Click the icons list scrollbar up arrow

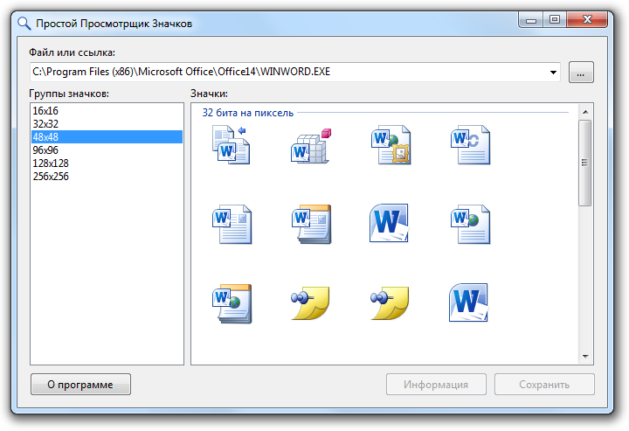coord(585,112)
